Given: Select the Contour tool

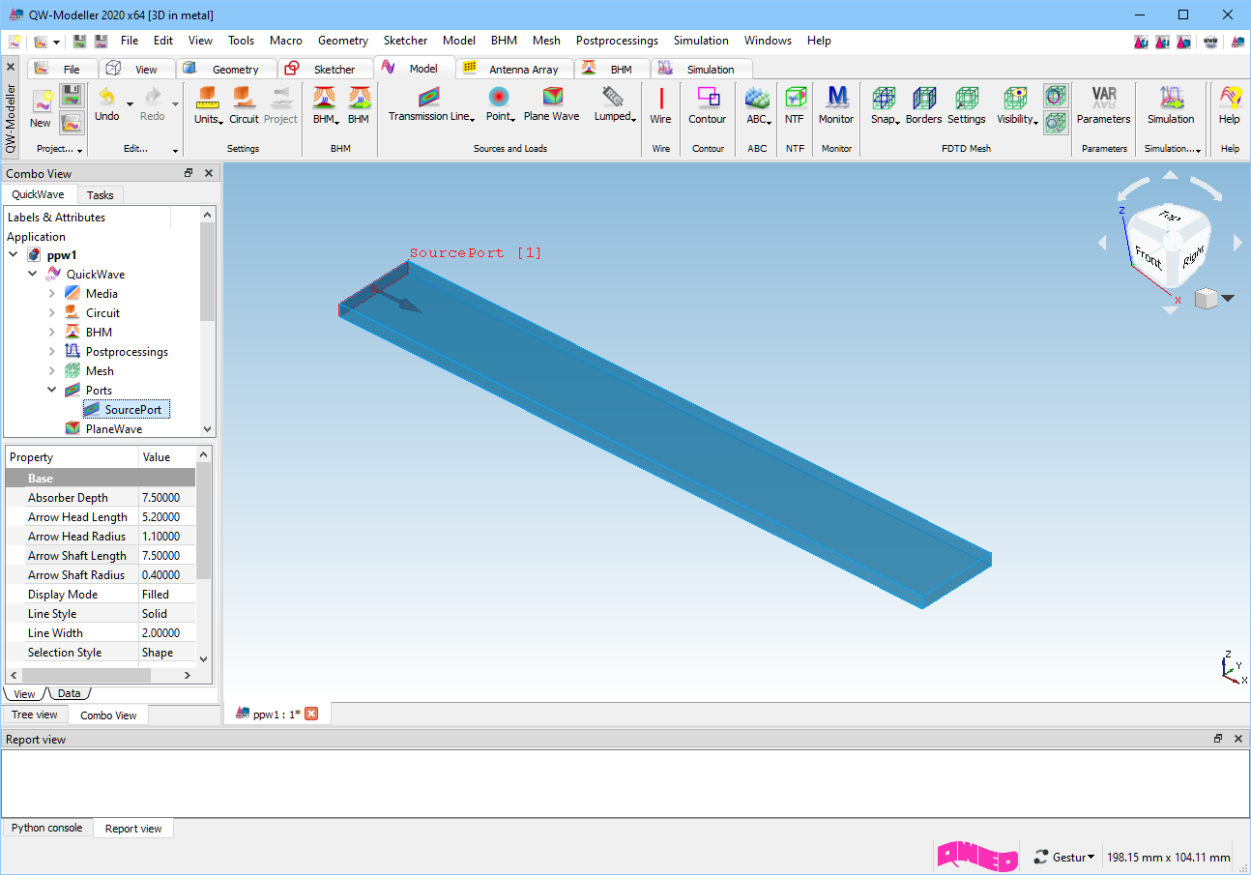Looking at the screenshot, I should tap(707, 106).
